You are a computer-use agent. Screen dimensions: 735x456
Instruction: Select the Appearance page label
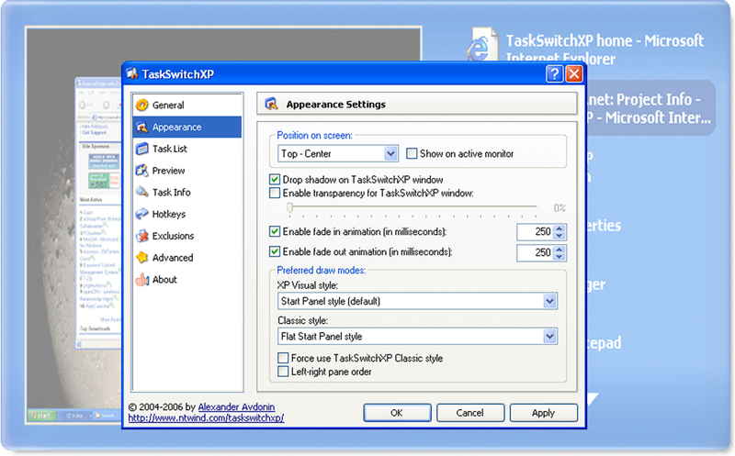tap(176, 127)
